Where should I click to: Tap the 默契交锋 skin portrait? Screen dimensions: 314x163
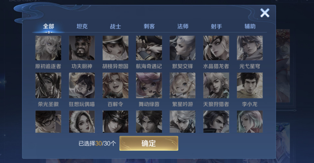[x=183, y=48]
